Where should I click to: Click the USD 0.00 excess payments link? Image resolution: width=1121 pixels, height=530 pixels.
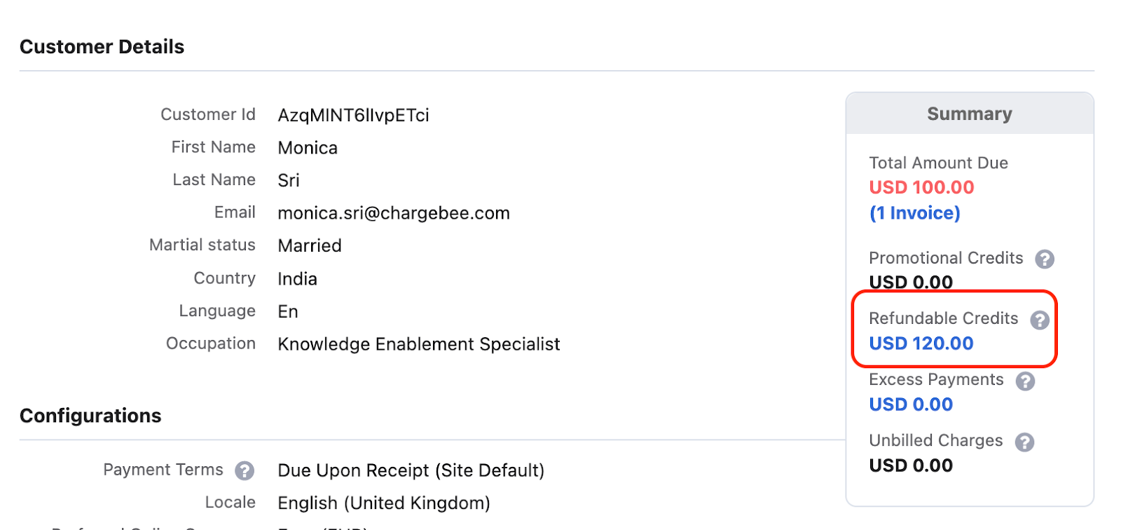click(x=911, y=405)
